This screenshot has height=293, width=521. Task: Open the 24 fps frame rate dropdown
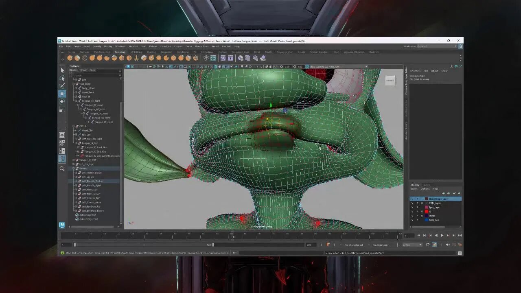tap(412, 245)
